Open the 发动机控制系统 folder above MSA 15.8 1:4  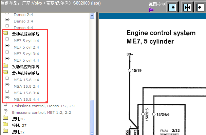(x=6, y=72)
